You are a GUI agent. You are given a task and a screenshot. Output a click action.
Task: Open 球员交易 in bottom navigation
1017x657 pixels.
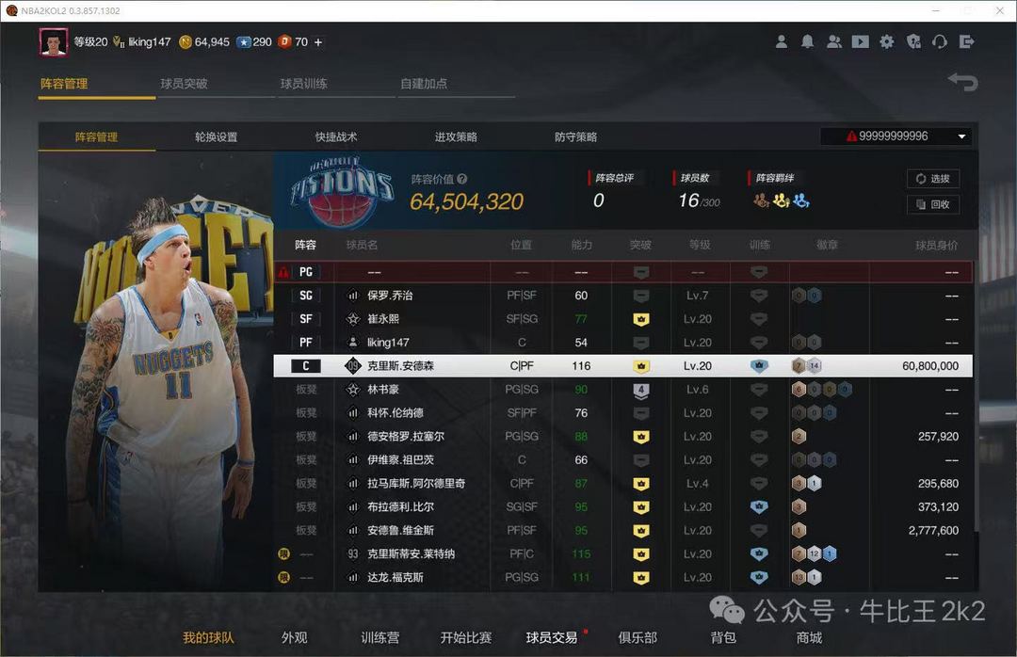click(552, 637)
